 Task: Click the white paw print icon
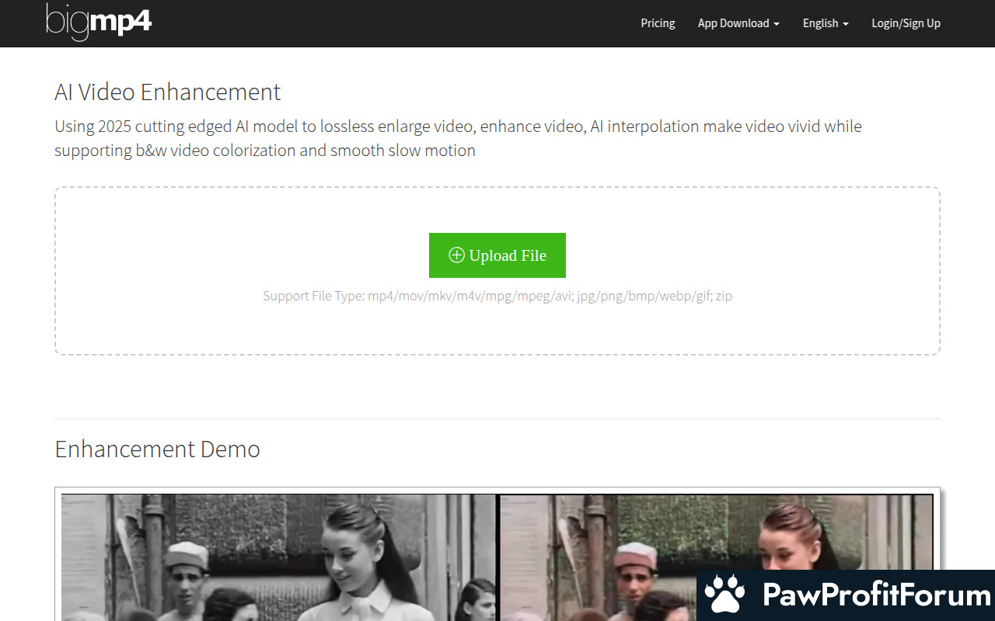pos(724,595)
